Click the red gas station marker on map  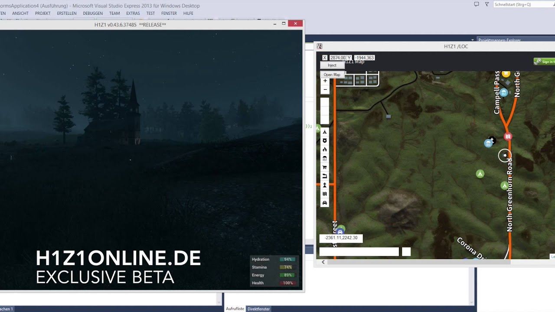click(x=508, y=136)
